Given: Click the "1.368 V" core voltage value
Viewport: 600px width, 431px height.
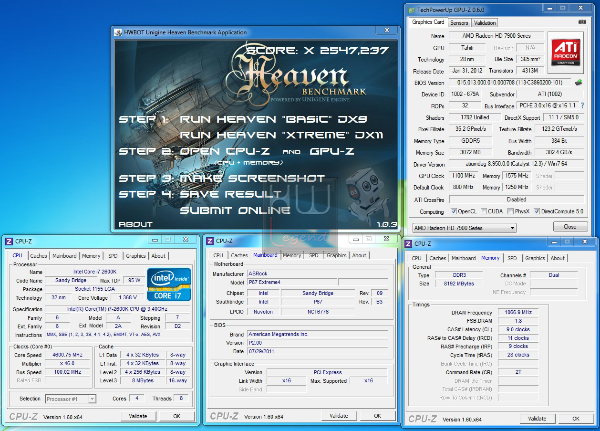Looking at the screenshot, I should click(128, 298).
